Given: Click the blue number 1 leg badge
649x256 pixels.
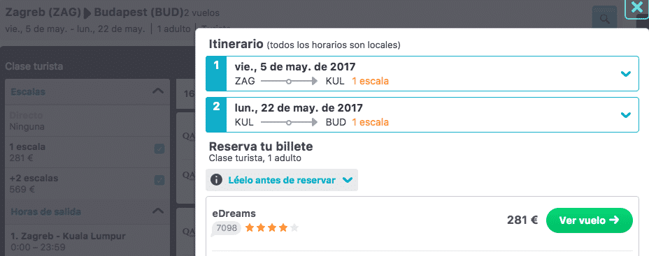Looking at the screenshot, I should (x=216, y=73).
